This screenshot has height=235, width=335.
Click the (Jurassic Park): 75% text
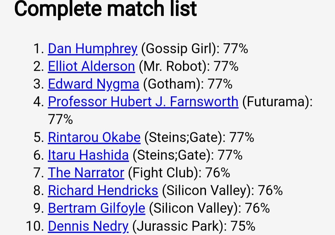click(194, 226)
